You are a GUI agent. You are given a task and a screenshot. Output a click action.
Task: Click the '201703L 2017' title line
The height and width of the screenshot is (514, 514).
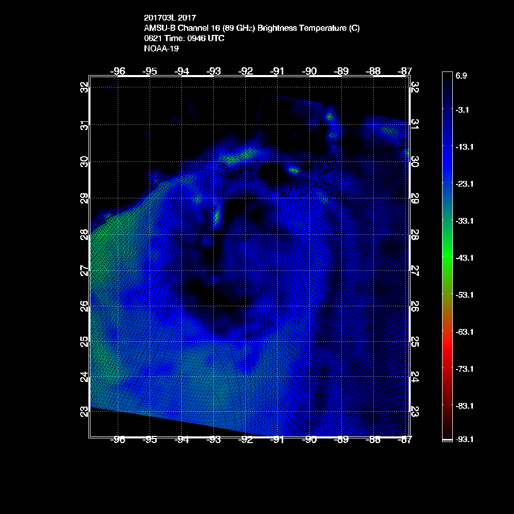click(x=170, y=17)
